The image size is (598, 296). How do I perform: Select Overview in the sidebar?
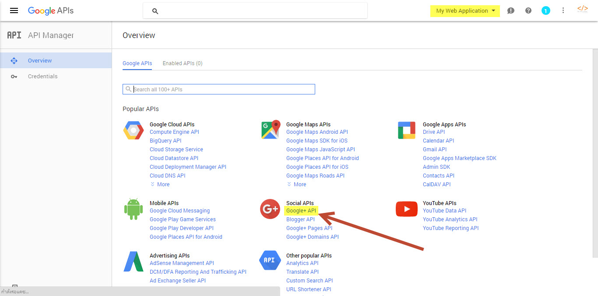[56, 60]
